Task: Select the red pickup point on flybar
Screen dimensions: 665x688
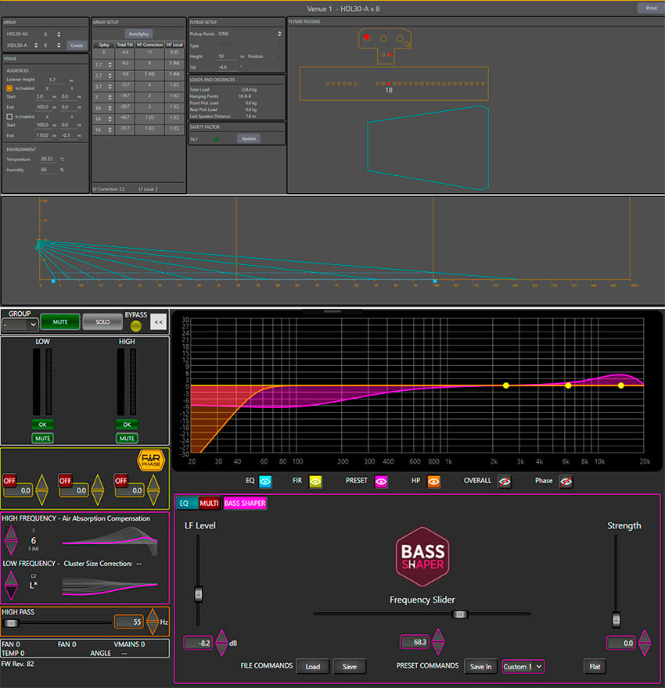Action: point(366,38)
